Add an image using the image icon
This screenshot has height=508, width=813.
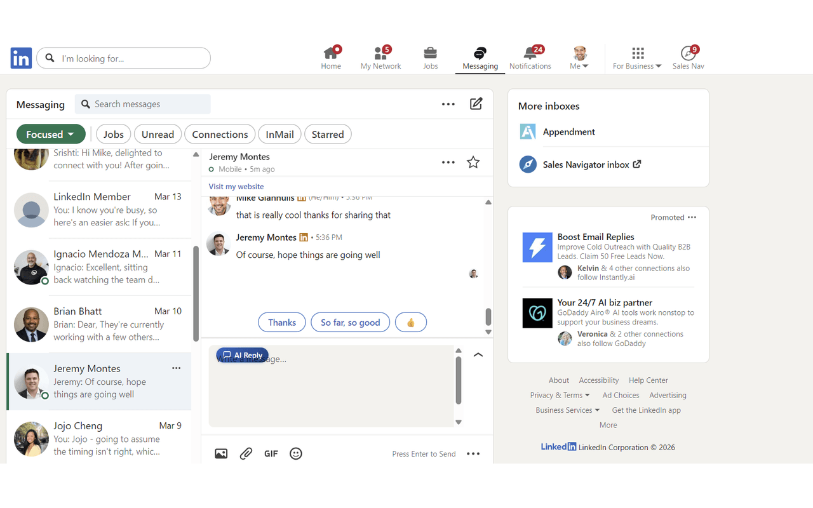221,453
